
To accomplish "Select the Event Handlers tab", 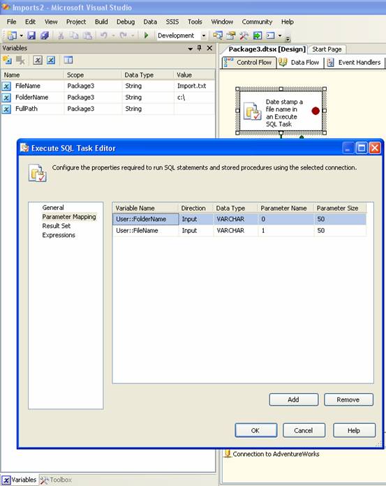I will point(355,62).
